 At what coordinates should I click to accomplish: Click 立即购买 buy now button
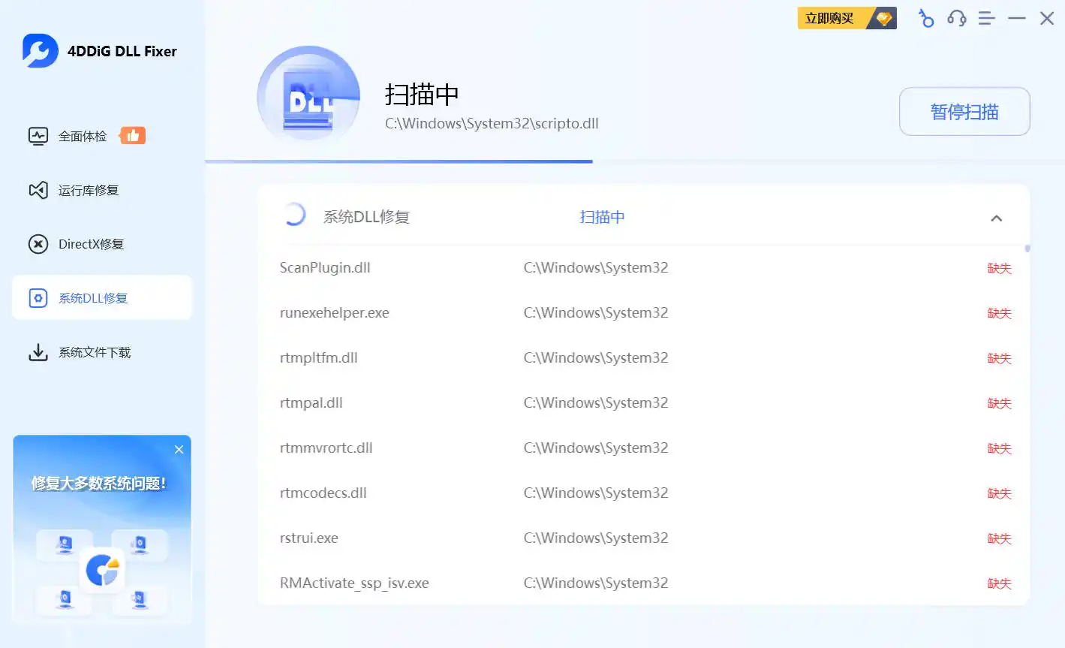[847, 18]
